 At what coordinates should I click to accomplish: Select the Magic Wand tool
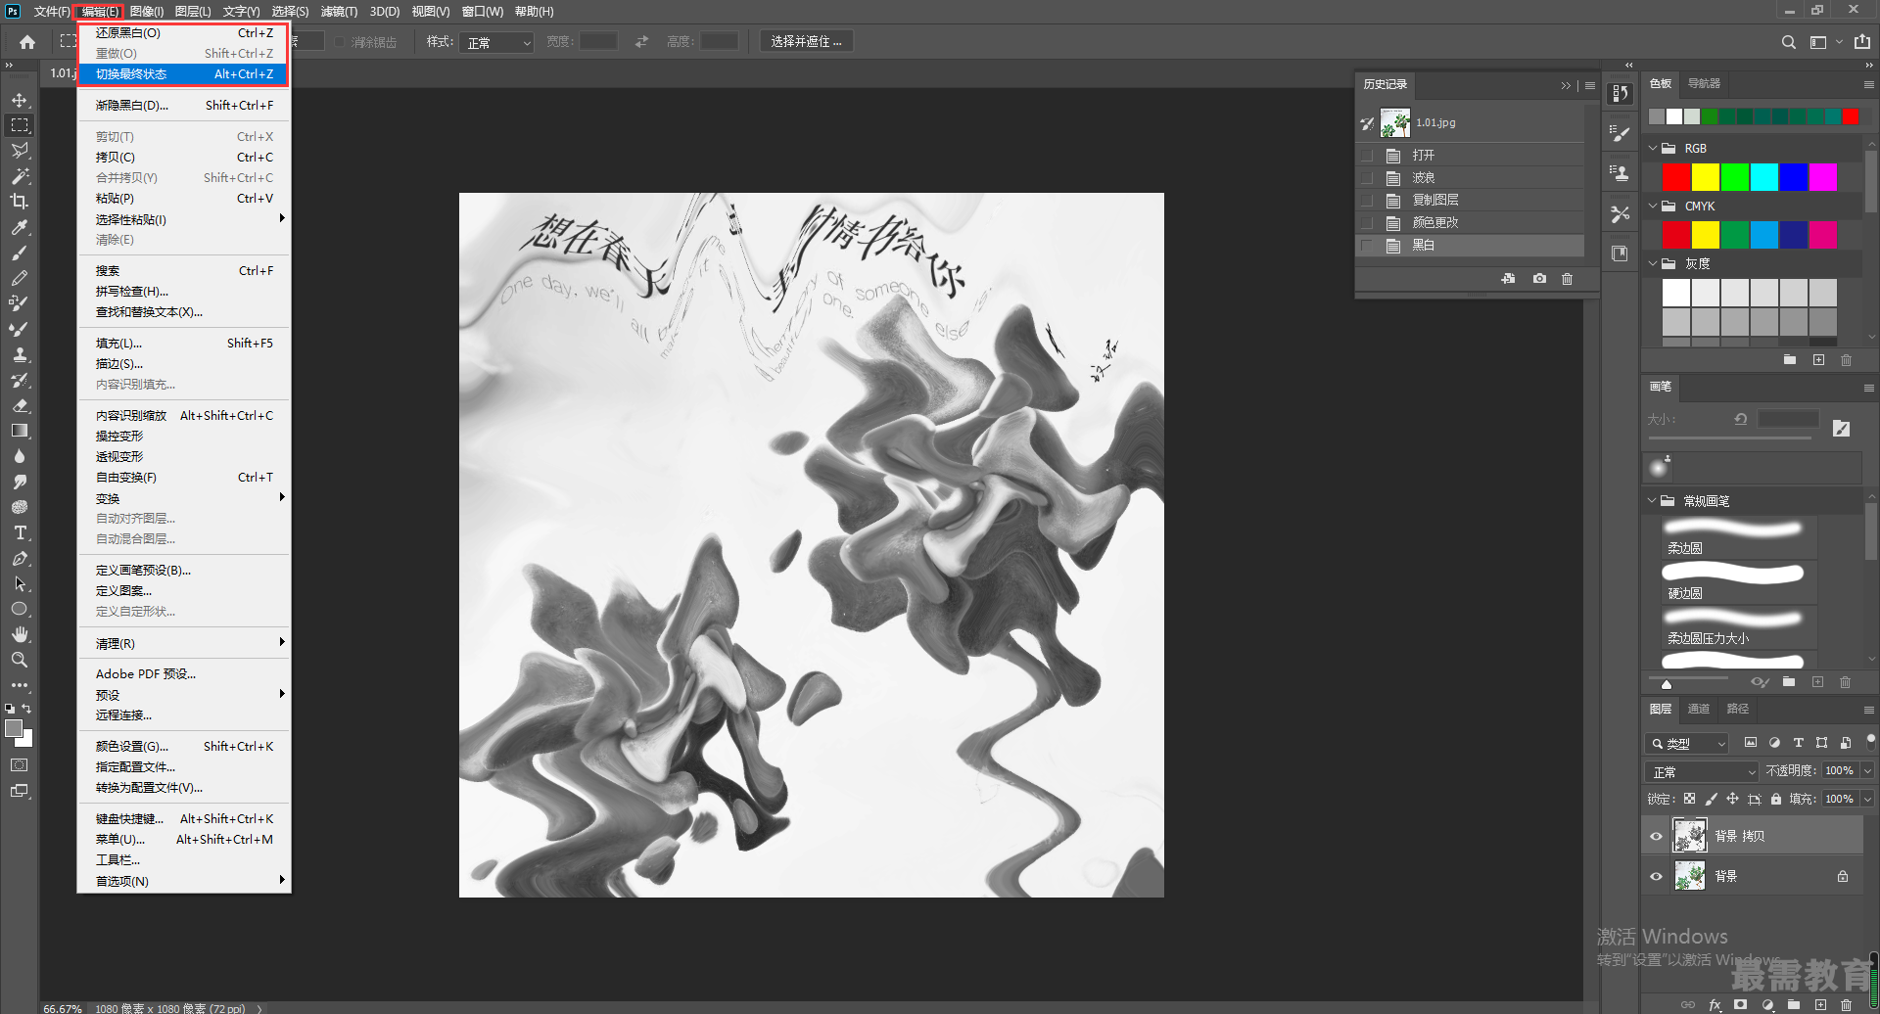[20, 176]
